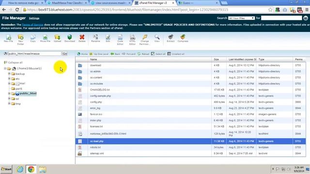
Task: Select the Copy toolbar icon
Action: point(33,38)
